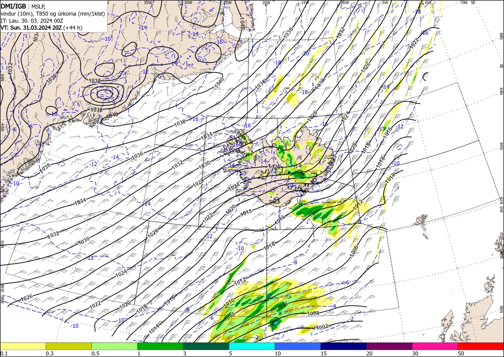504x357 pixels.
Task: Click the 'VT: Sun. 31.03.2024 20Z (+44 h)' line
Action: click(41, 28)
